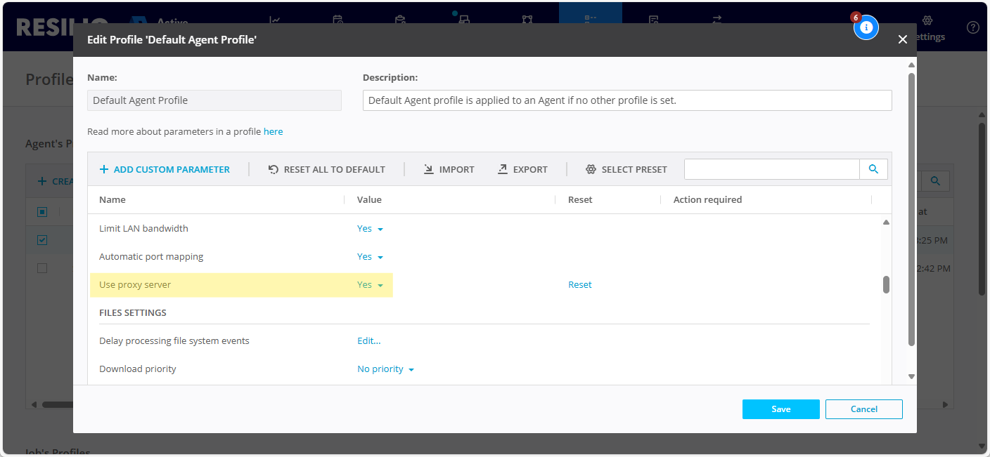Check the empty profile row checkbox
Screen dimensions: 990x457
tap(41, 267)
